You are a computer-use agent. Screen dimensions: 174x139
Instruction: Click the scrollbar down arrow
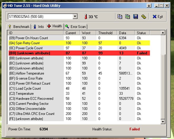[163, 122]
